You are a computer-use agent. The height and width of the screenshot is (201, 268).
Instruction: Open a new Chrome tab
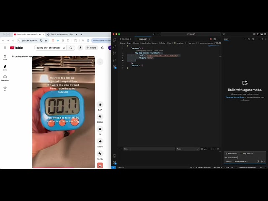pyautogui.click(x=81, y=34)
